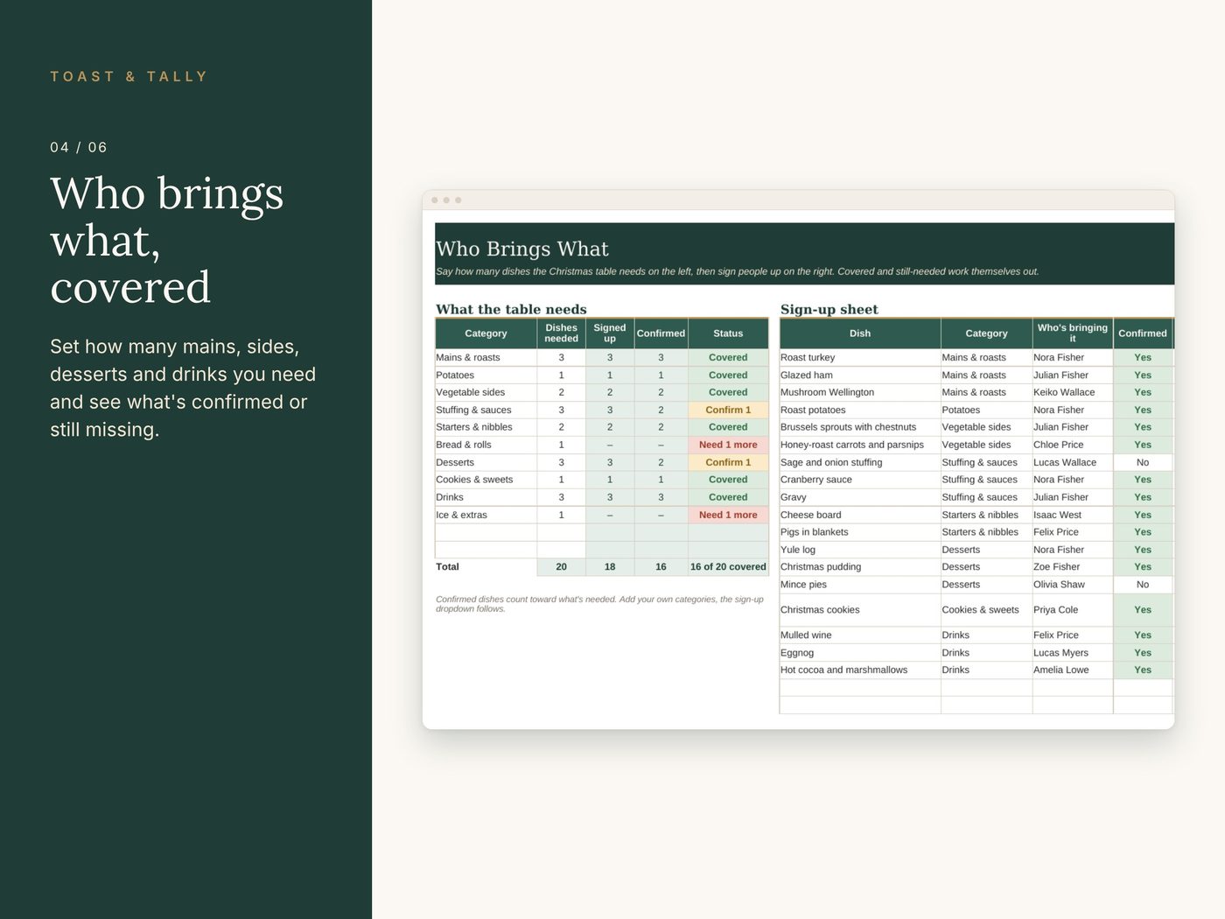Open category dropdown cell for Roast potatoes
The width and height of the screenshot is (1225, 919).
986,410
